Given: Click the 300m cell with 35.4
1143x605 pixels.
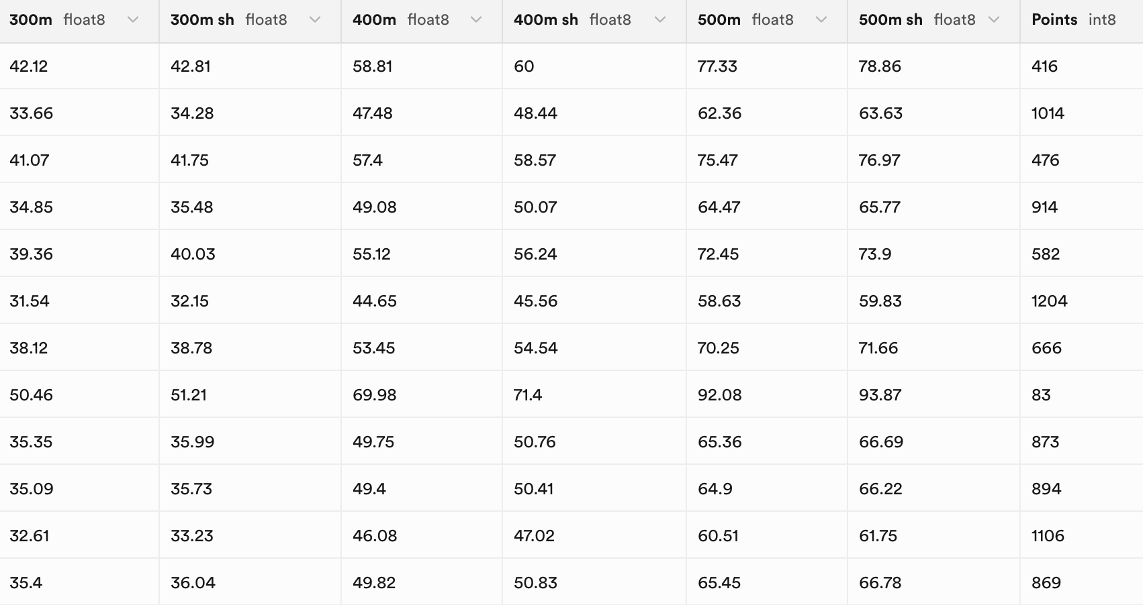Looking at the screenshot, I should 26,583.
